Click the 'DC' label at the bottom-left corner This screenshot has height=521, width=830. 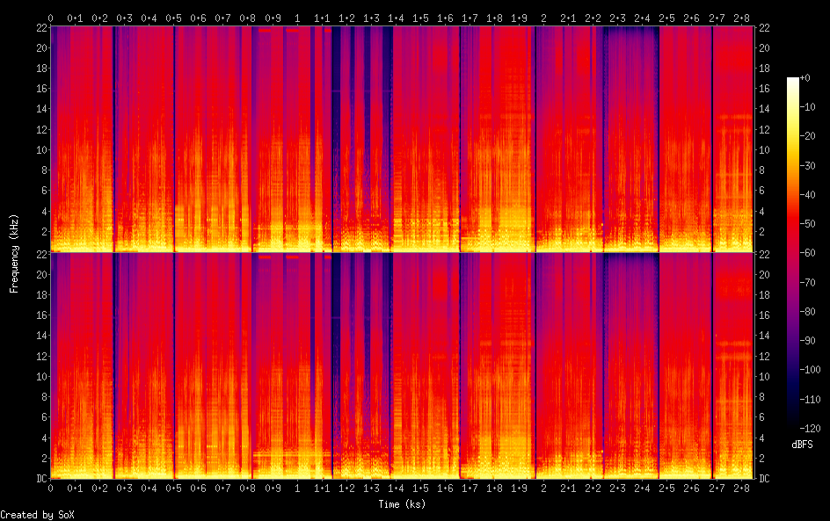coord(39,479)
